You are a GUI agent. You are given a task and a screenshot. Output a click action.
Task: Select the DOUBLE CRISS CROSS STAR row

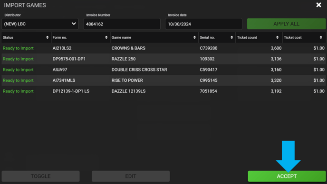point(163,70)
